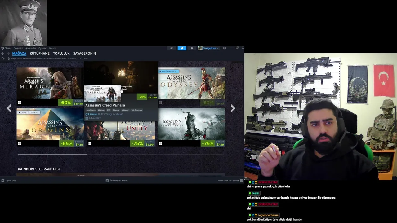Open the SAVAGERONİN profile tab
397x223 pixels.
tap(84, 53)
